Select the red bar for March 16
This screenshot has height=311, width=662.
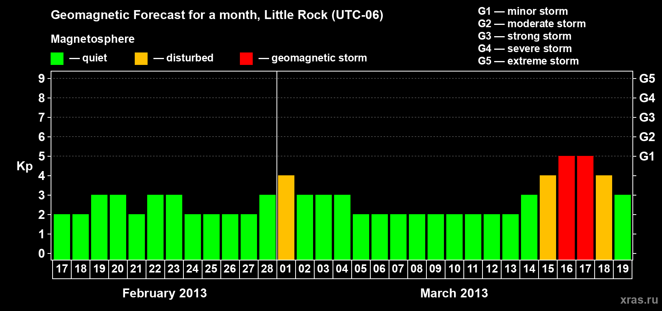[567, 208]
